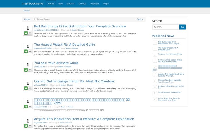The height and width of the screenshot is (131, 210).
Task: Open the headline ending with 2569
Action: [82, 101]
